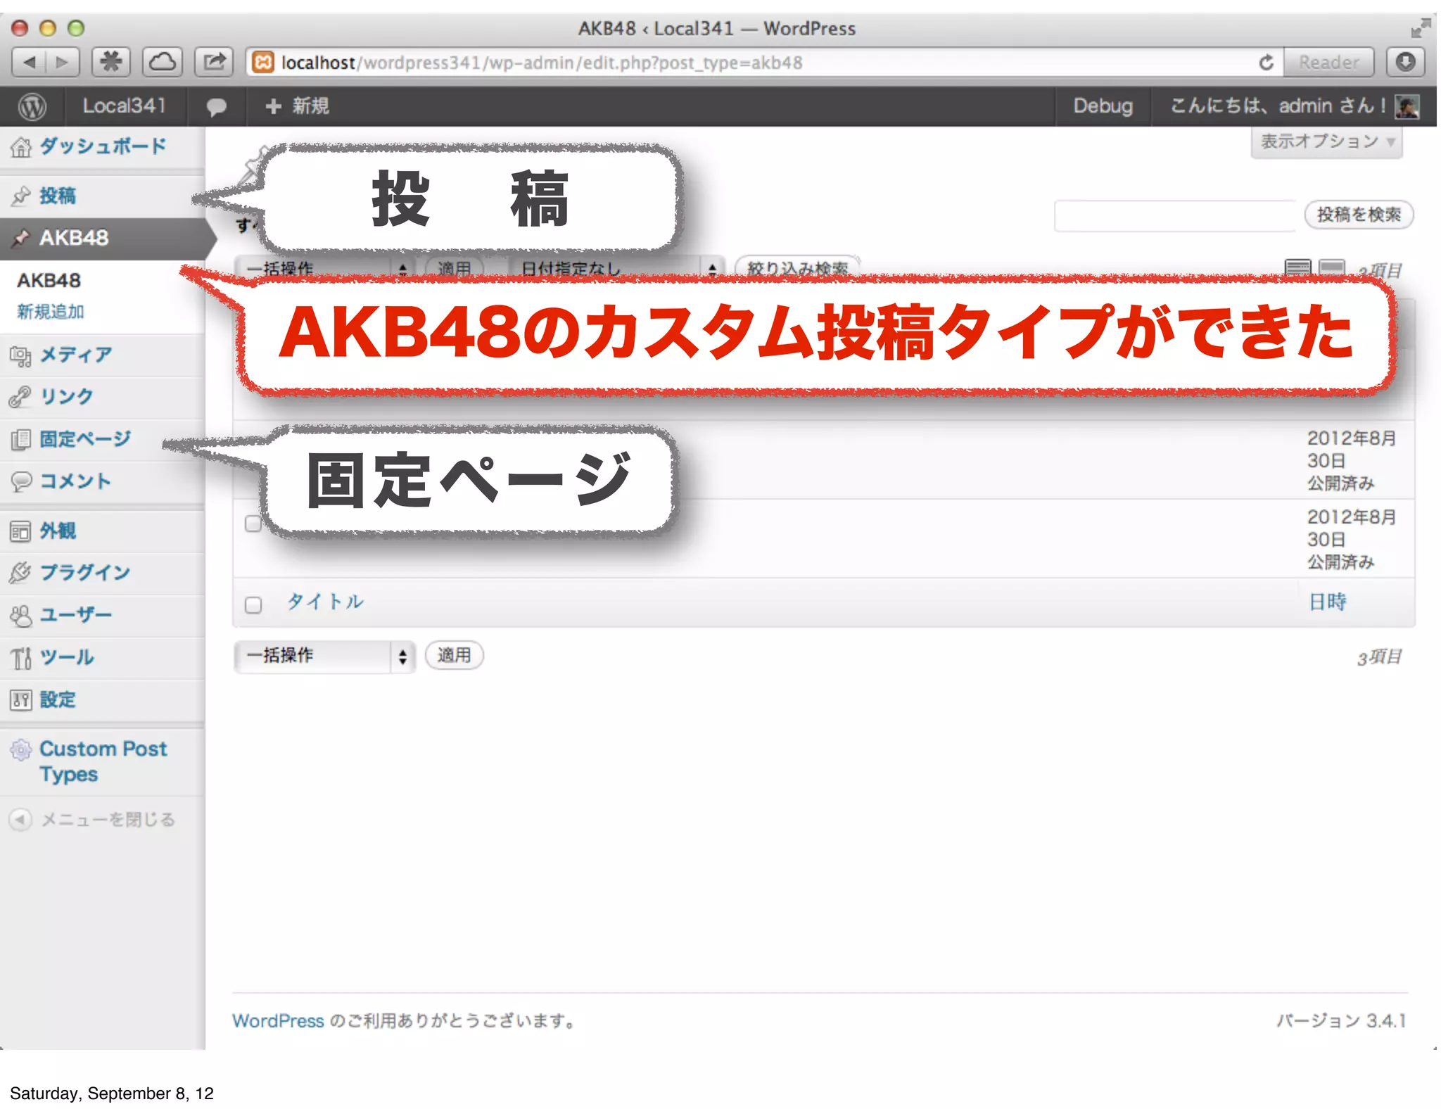Screen dimensions: 1441x1109
Task: Click the WordPress logo in admin bar
Action: 32,106
